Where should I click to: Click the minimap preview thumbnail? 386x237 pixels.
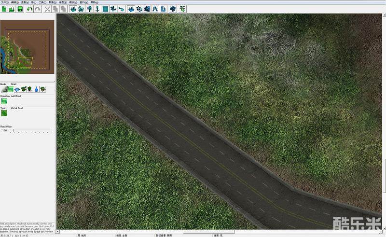(27, 46)
